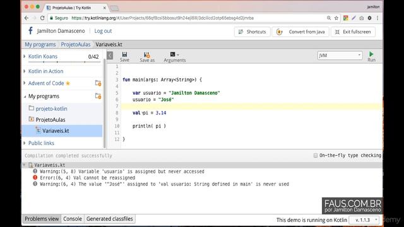Open the JVM target platform dropdown
The width and height of the screenshot is (404, 227).
[x=340, y=55]
